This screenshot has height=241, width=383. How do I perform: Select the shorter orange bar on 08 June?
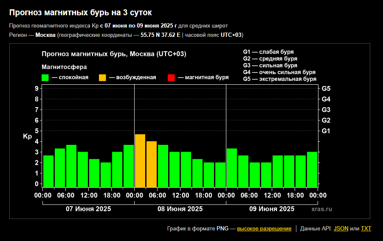tap(152, 164)
